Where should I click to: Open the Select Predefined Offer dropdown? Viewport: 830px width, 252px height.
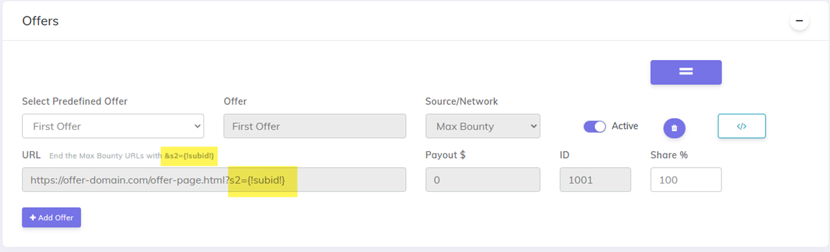(113, 126)
